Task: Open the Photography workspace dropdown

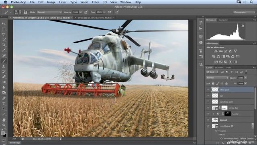Action: pyautogui.click(x=244, y=12)
